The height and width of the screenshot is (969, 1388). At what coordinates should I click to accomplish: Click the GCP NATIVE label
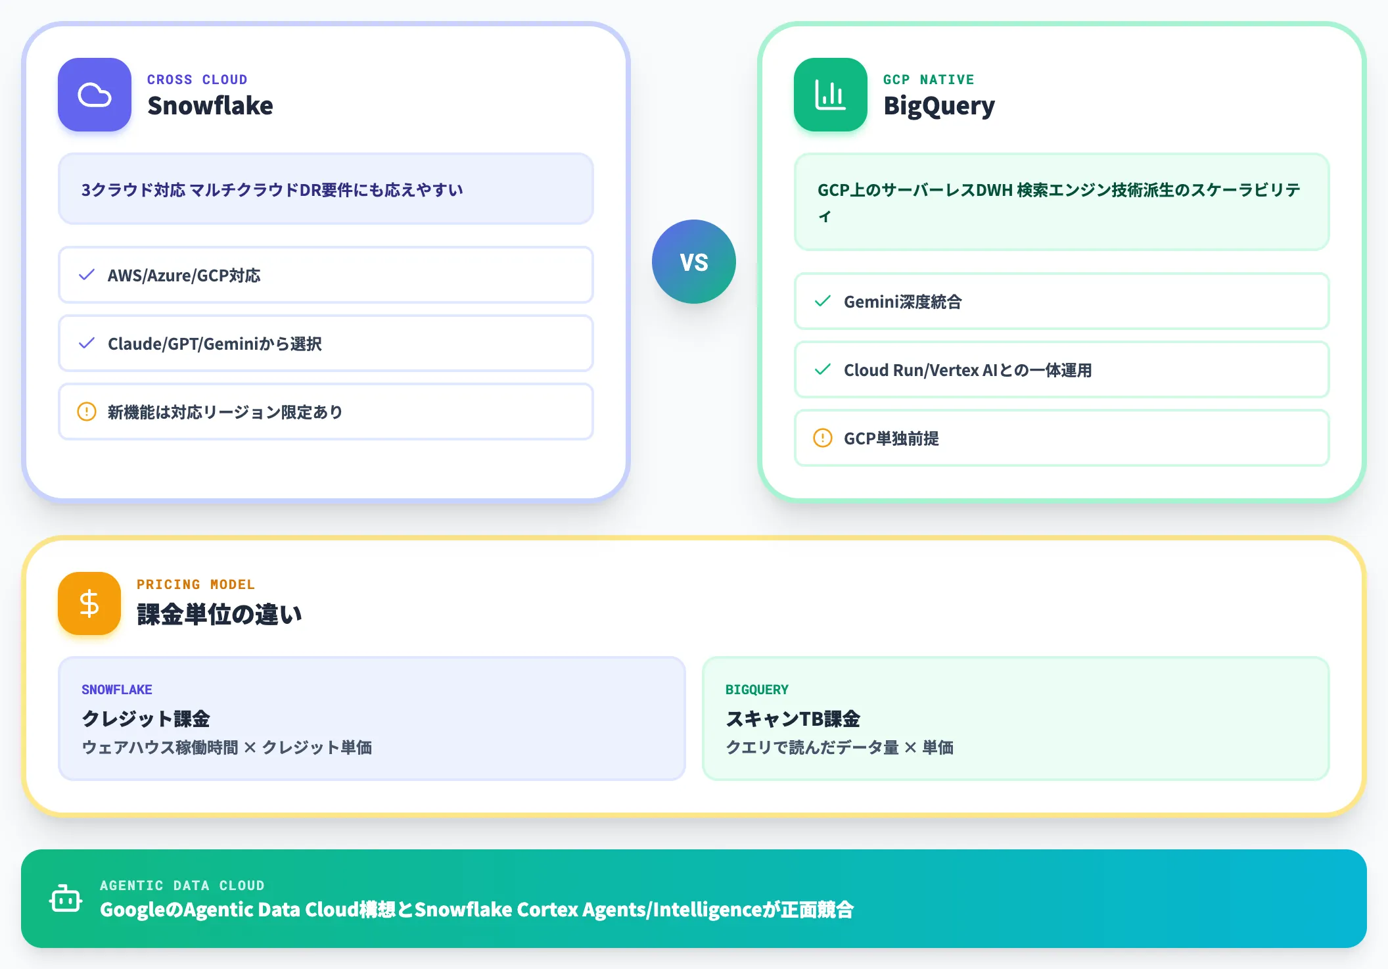929,80
